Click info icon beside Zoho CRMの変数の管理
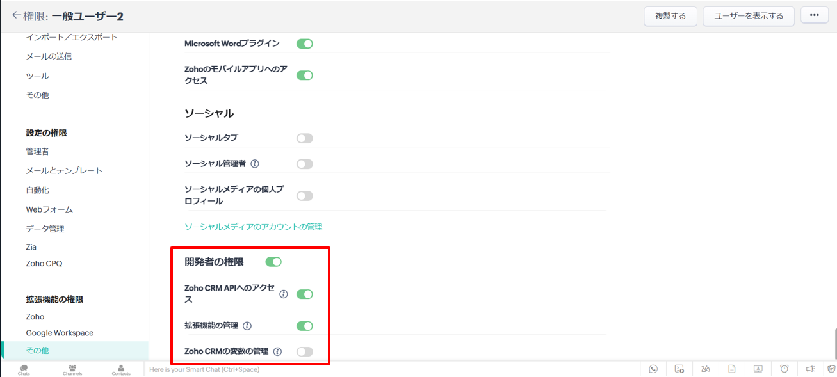This screenshot has height=377, width=837. tap(277, 351)
